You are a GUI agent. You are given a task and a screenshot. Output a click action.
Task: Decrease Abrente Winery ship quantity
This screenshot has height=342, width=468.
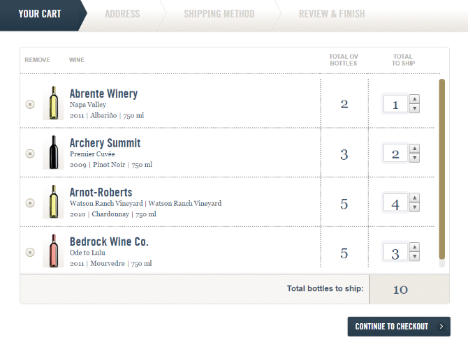click(x=414, y=109)
